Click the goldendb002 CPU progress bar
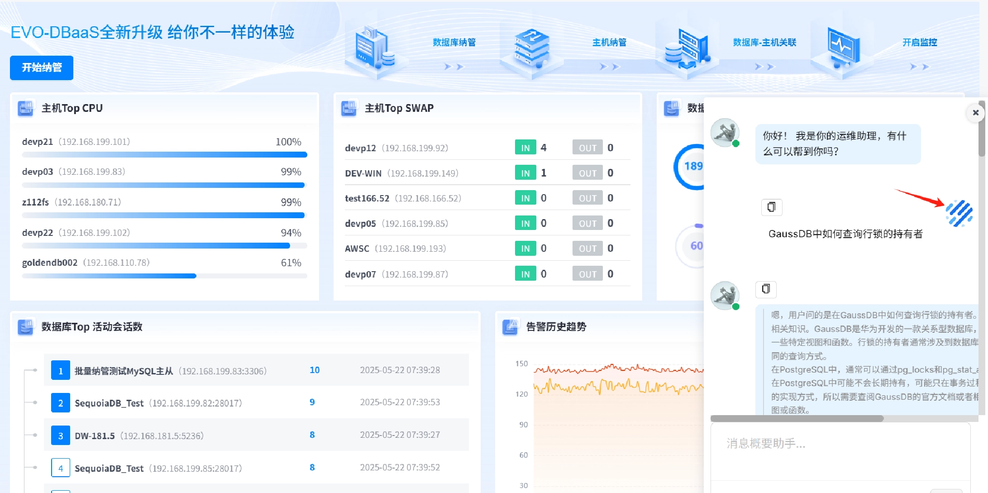 pos(164,276)
